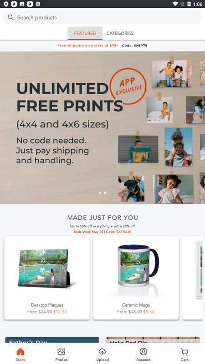Open the Father's Day promo tile
The width and height of the screenshot is (205, 364).
(52, 340)
